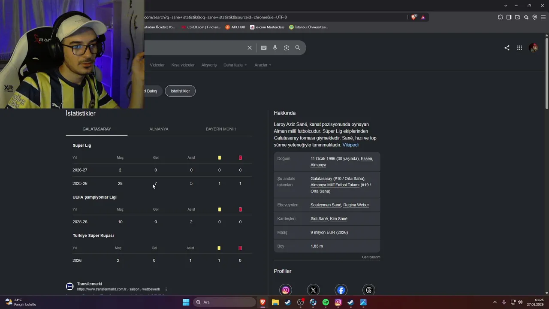Open Sané's Threads profile
The image size is (549, 309).
(x=368, y=290)
